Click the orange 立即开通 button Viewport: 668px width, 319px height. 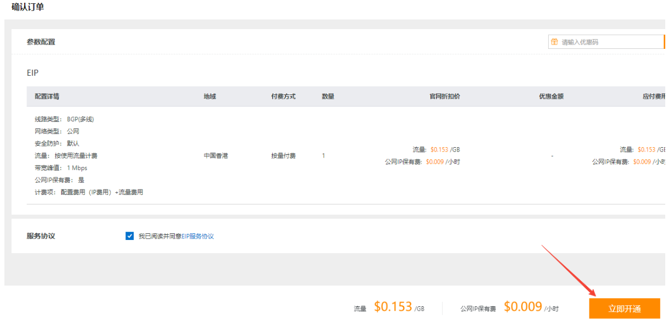click(624, 309)
